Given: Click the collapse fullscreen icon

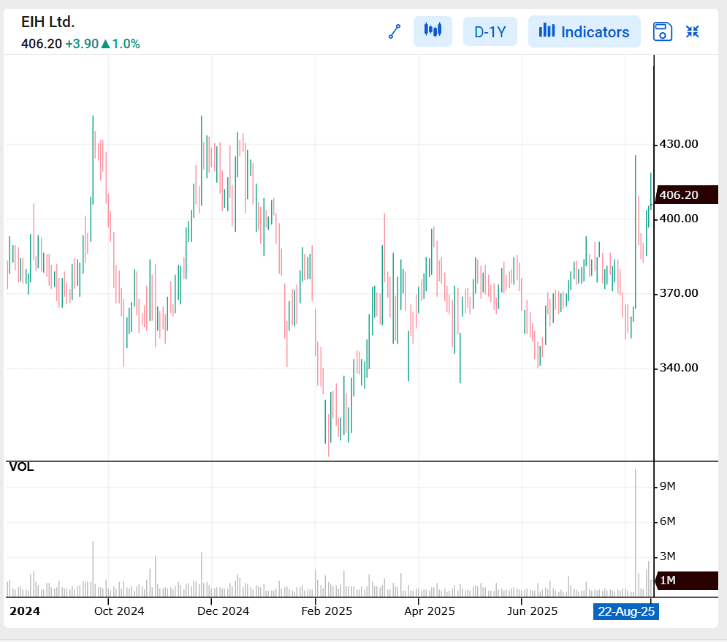Looking at the screenshot, I should 692,31.
